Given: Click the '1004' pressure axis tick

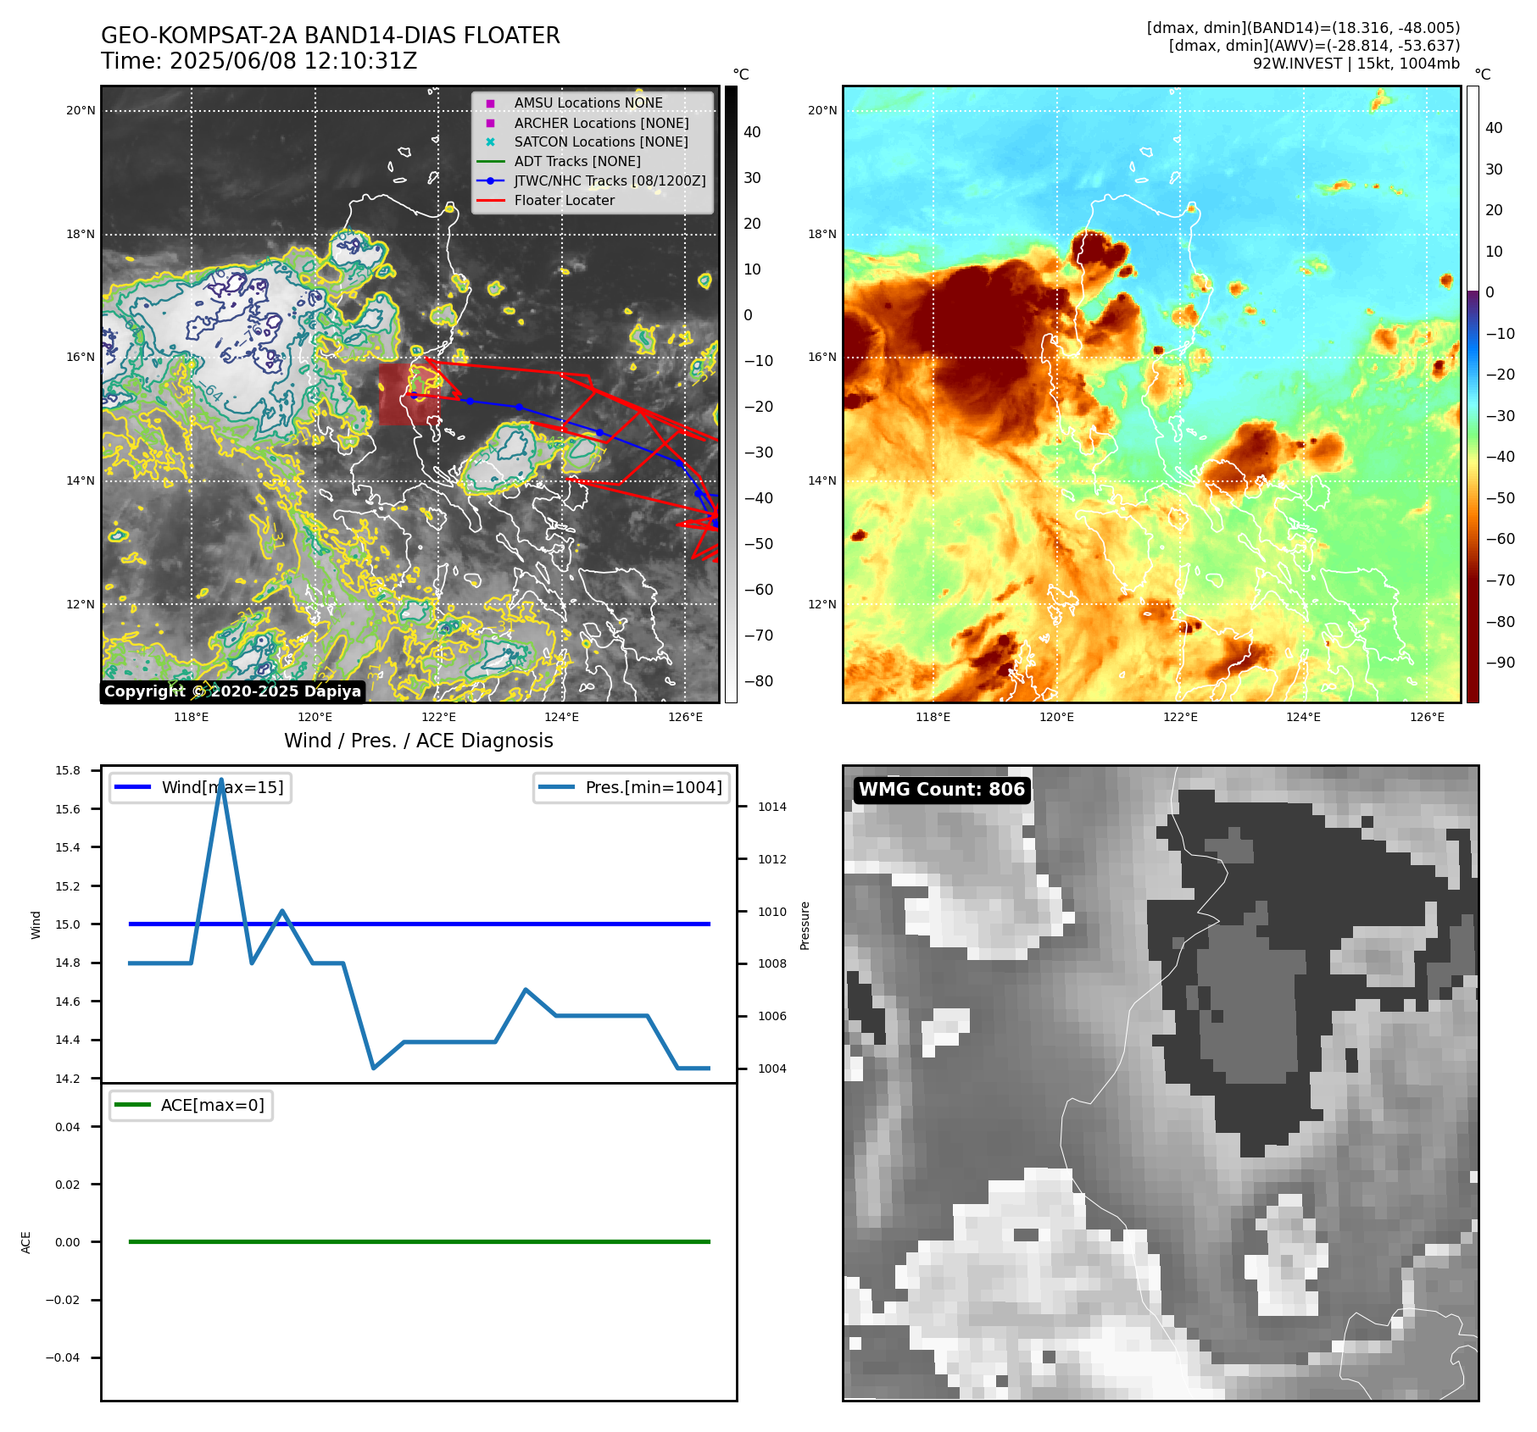Looking at the screenshot, I should pos(772,1068).
